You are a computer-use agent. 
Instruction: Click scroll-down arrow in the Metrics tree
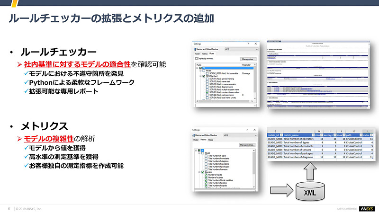pos(254,187)
